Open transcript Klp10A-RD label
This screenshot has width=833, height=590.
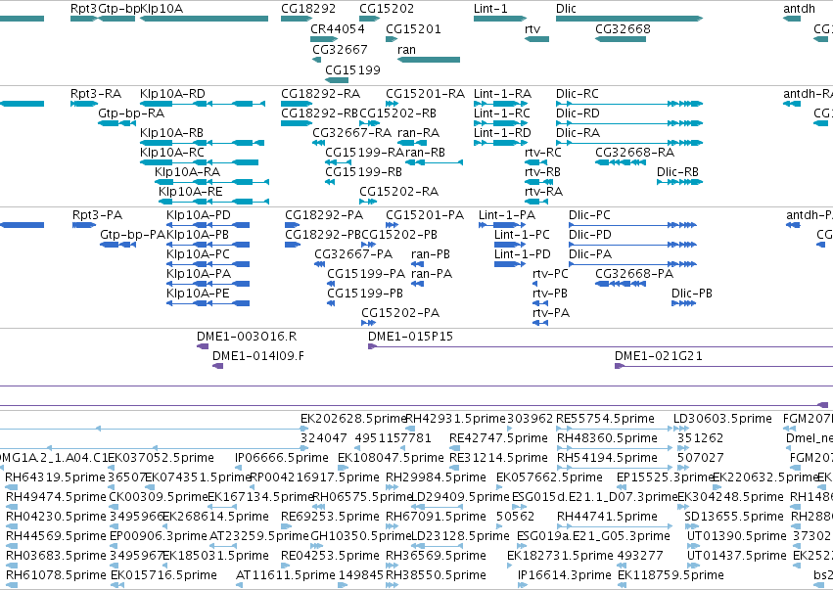click(172, 94)
